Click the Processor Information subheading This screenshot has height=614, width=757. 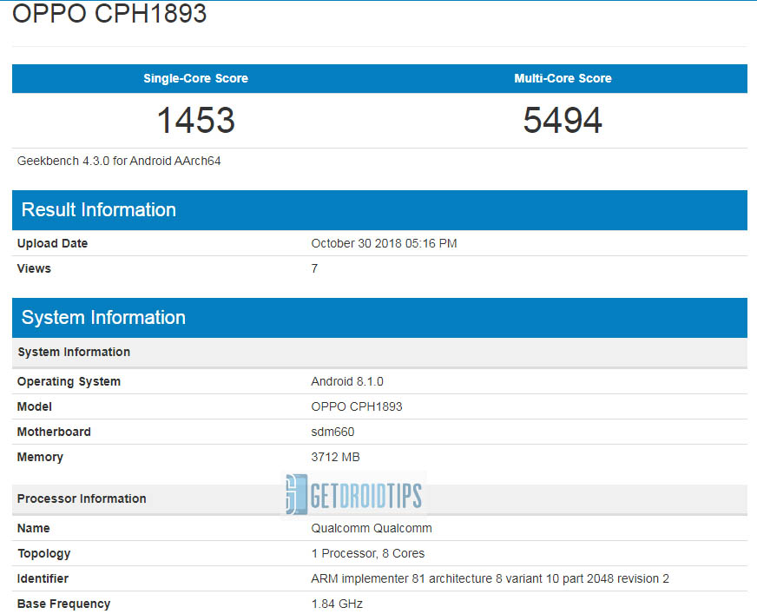coord(82,498)
